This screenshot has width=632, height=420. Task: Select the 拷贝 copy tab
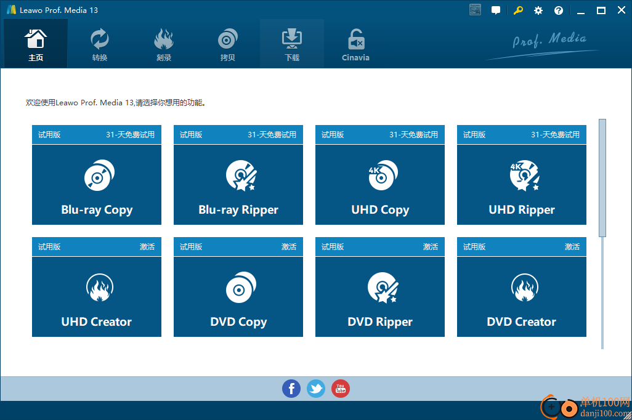(228, 44)
